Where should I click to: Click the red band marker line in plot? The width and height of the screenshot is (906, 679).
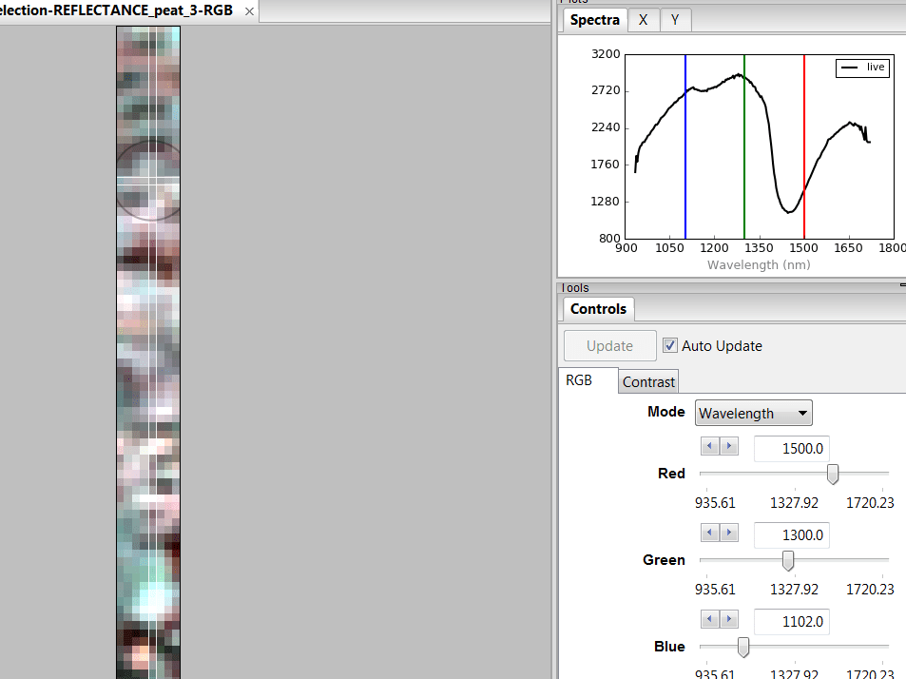[x=803, y=146]
